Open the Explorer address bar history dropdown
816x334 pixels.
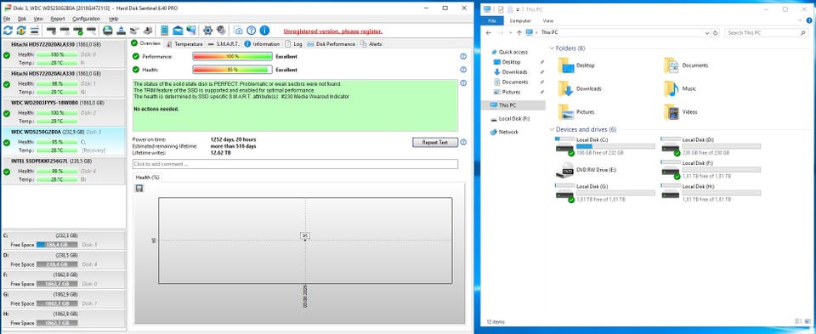pos(706,32)
